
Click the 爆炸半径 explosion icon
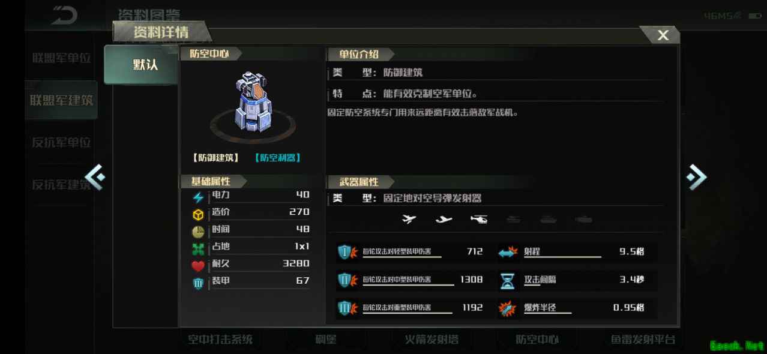pyautogui.click(x=508, y=308)
